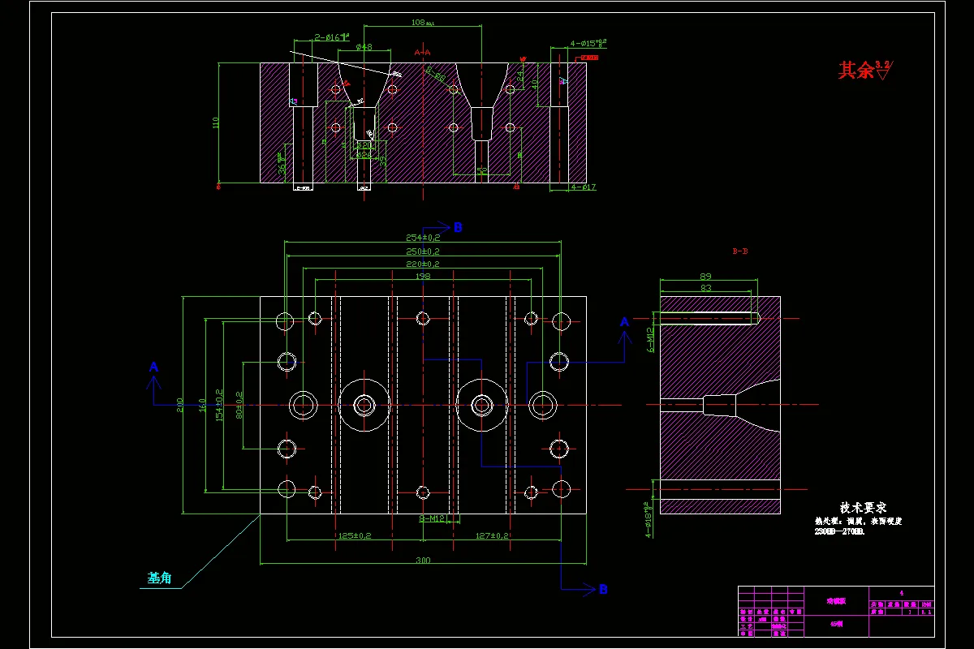
Task: Select the 80±0.2 vertical dimension text
Action: [240, 404]
